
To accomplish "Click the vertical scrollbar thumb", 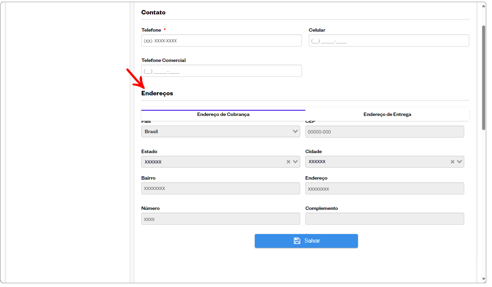I will click(484, 77).
